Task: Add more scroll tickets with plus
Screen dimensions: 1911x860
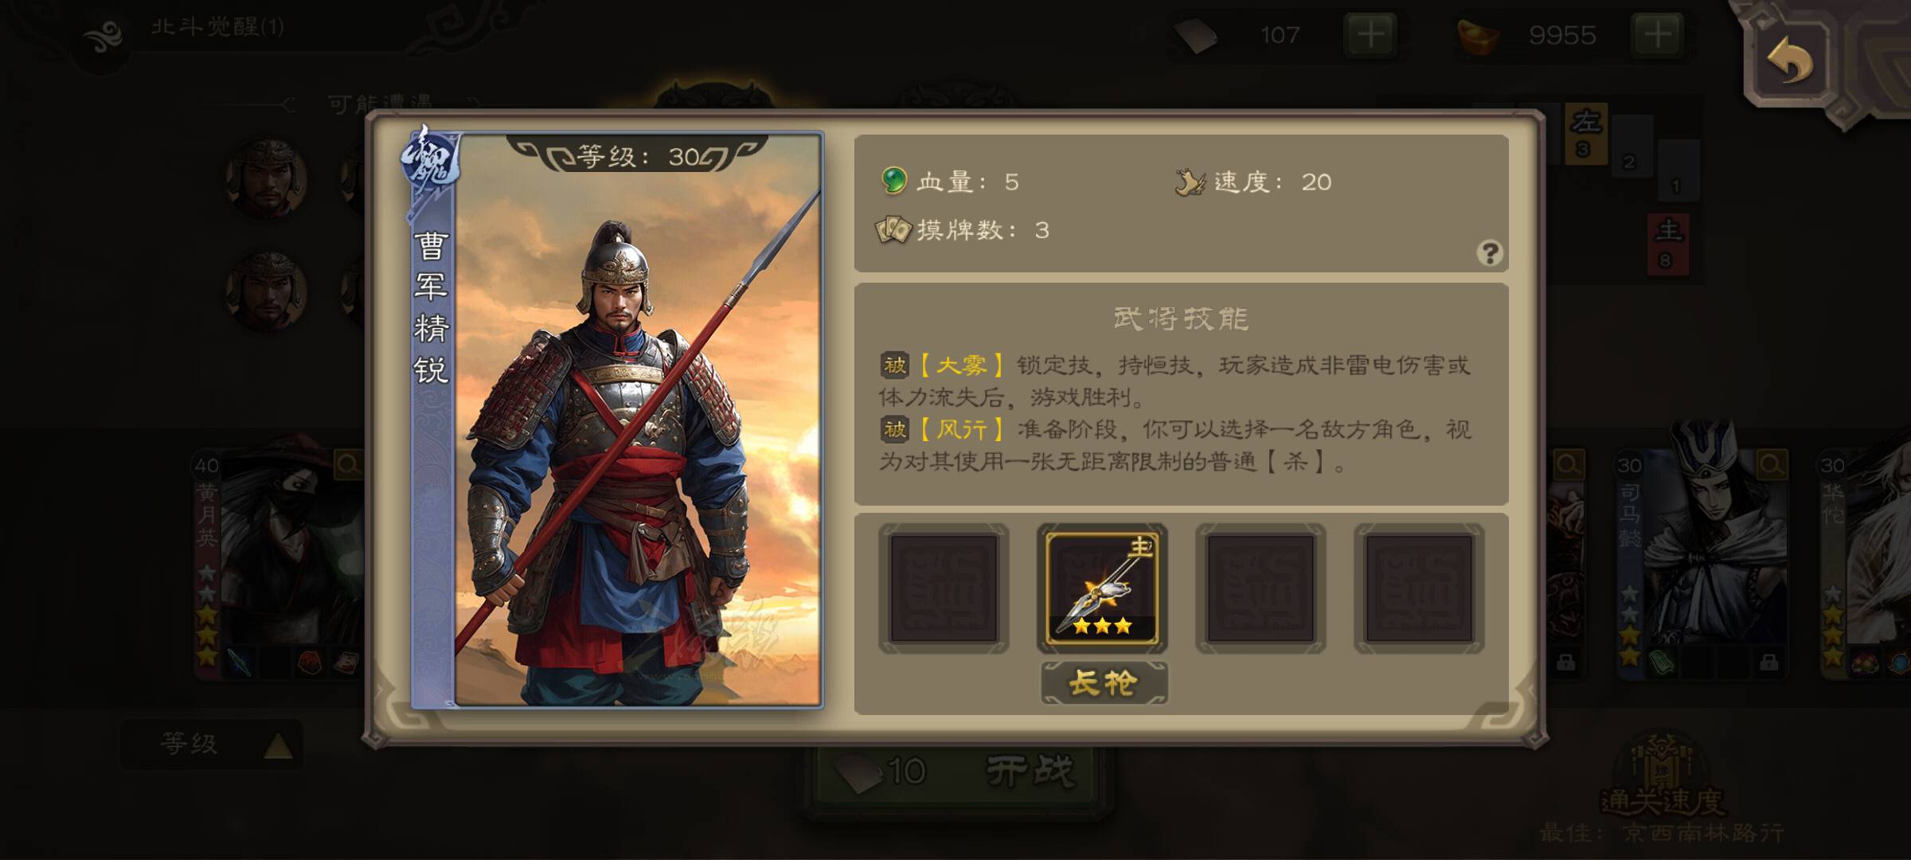Action: pyautogui.click(x=1370, y=34)
